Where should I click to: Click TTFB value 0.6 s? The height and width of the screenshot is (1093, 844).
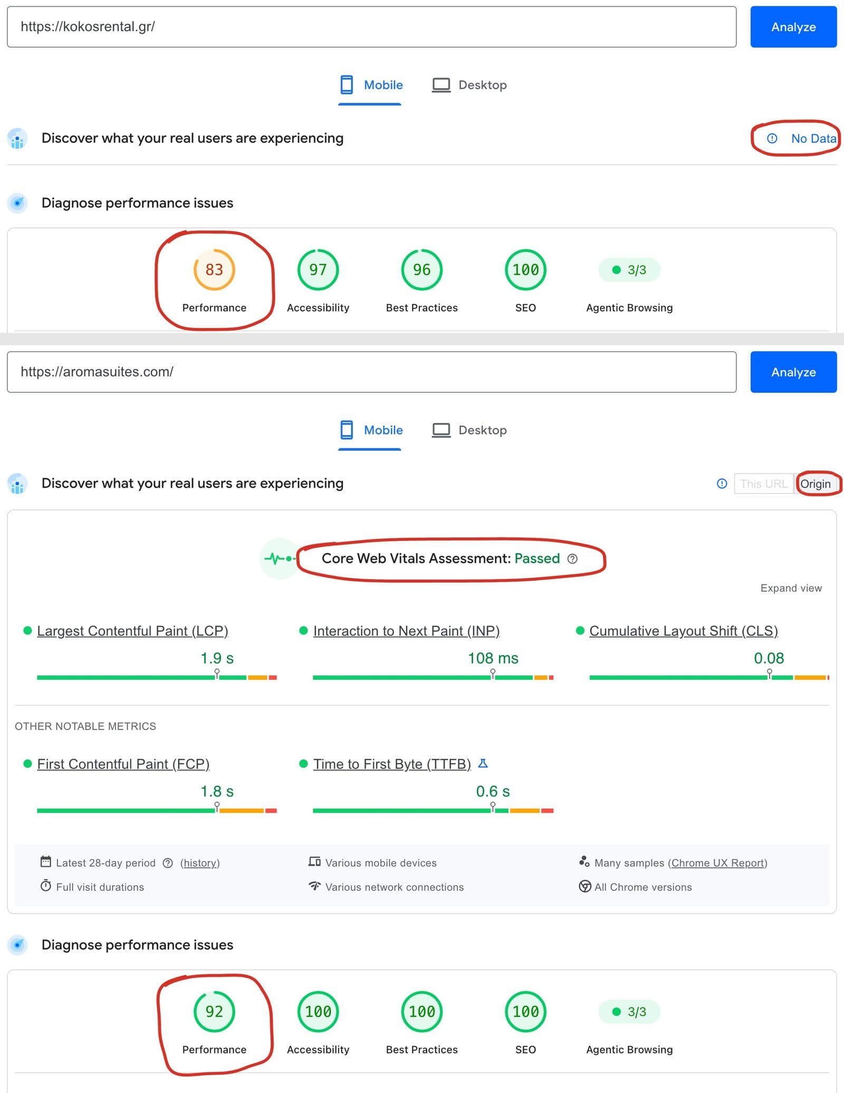point(493,791)
